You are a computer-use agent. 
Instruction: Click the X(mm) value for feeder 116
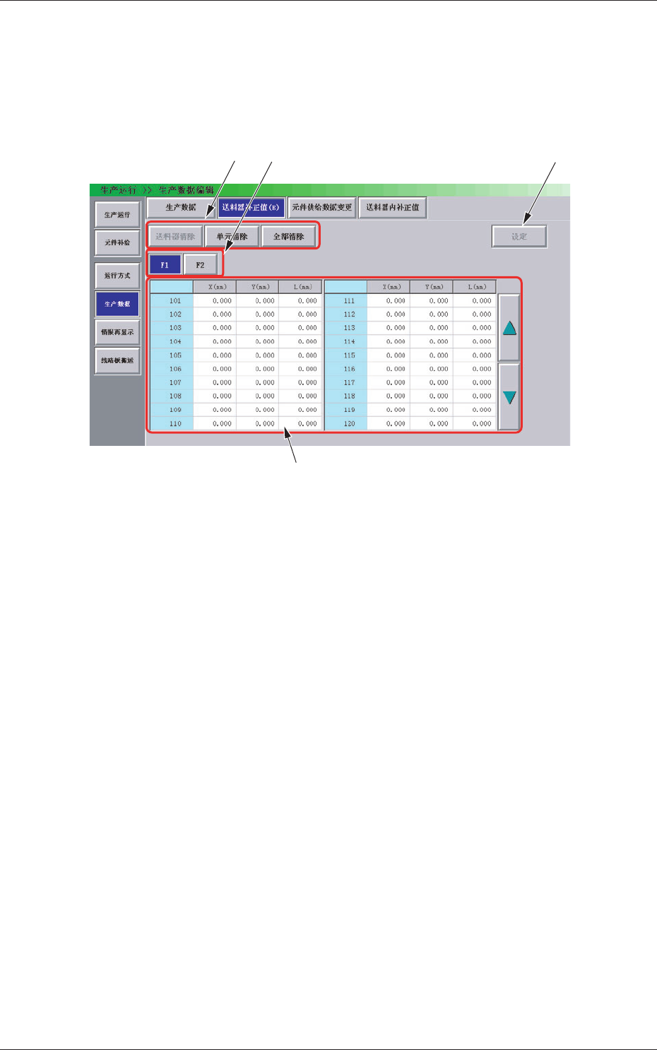coord(389,369)
